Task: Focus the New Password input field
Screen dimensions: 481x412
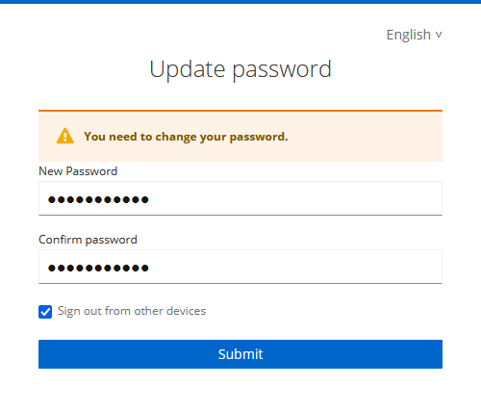Action: click(240, 198)
